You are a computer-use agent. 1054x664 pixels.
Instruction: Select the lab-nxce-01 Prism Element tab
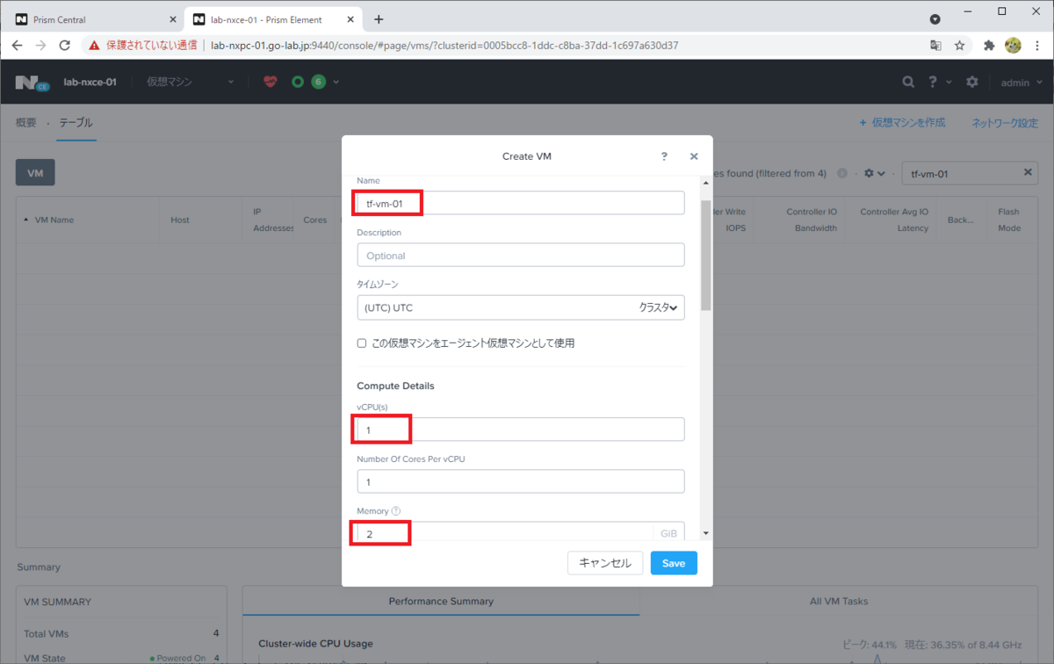[x=272, y=19]
